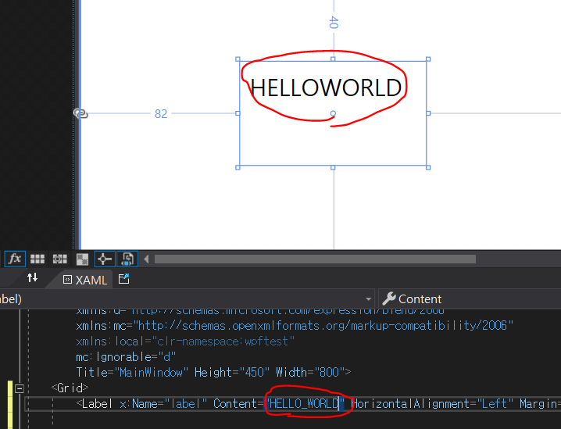Click the left margin chain-link icon
Image resolution: width=561 pixels, height=429 pixels.
[x=81, y=114]
